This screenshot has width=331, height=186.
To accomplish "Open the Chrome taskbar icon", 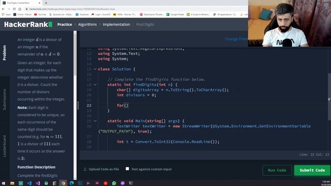I will point(63,183).
